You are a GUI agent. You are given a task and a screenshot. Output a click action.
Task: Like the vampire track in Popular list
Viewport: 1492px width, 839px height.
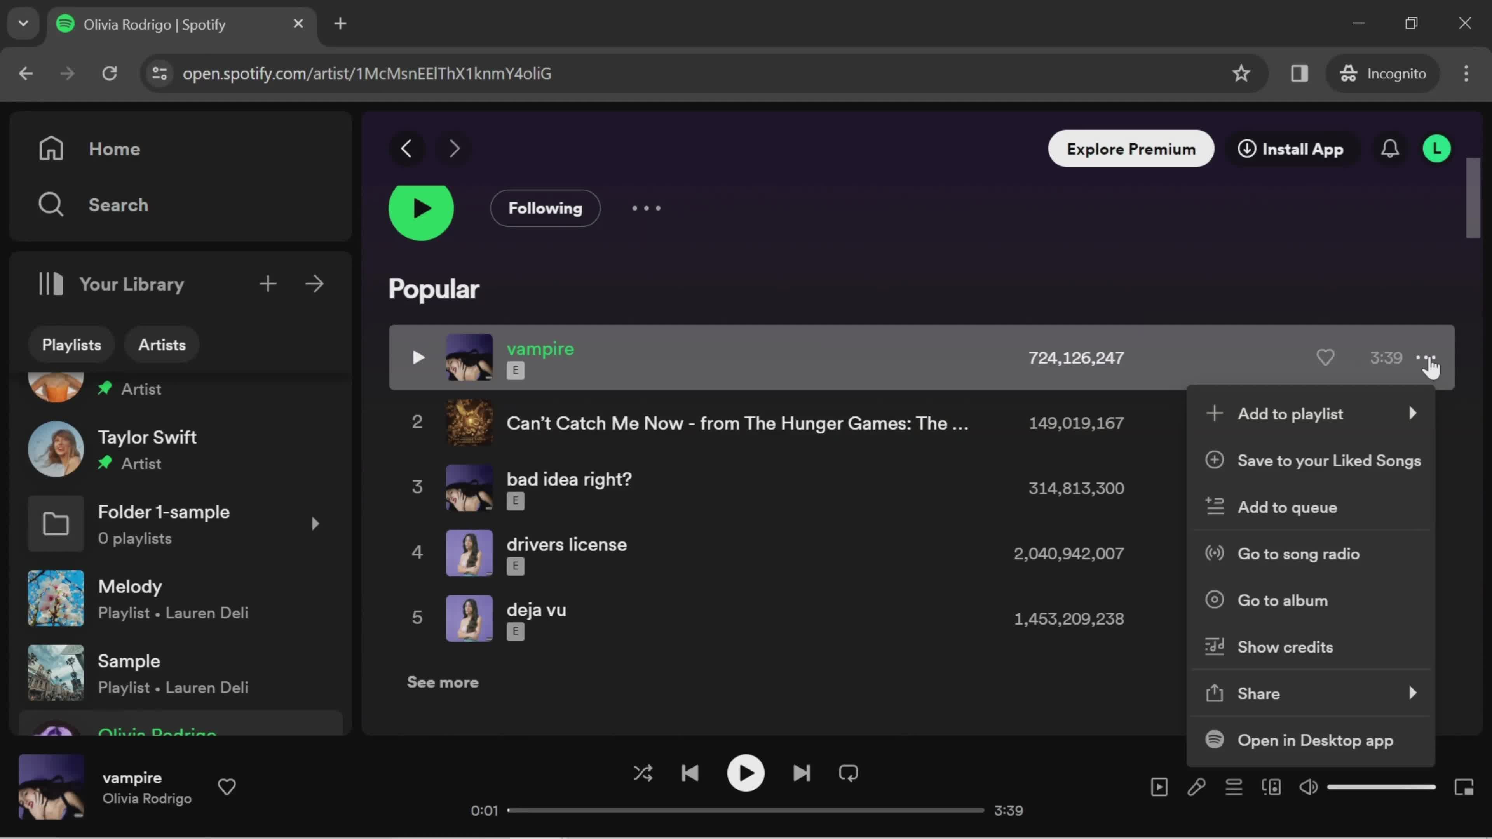(x=1325, y=358)
